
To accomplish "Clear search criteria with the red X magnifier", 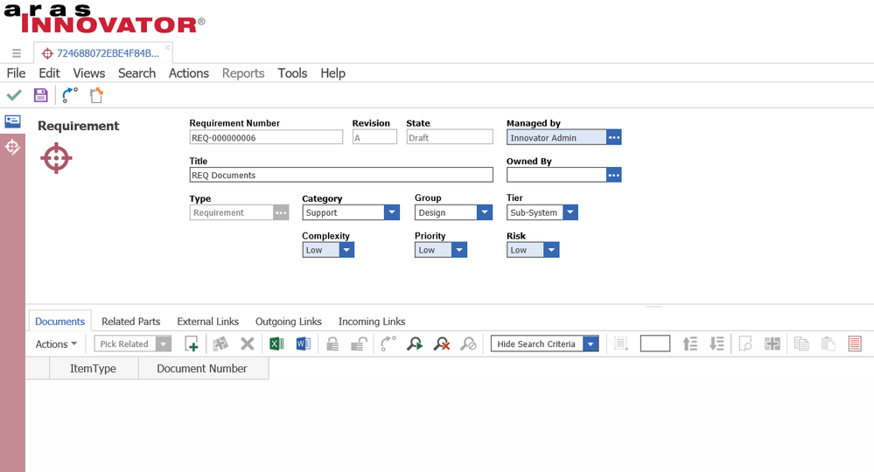I will (x=442, y=344).
